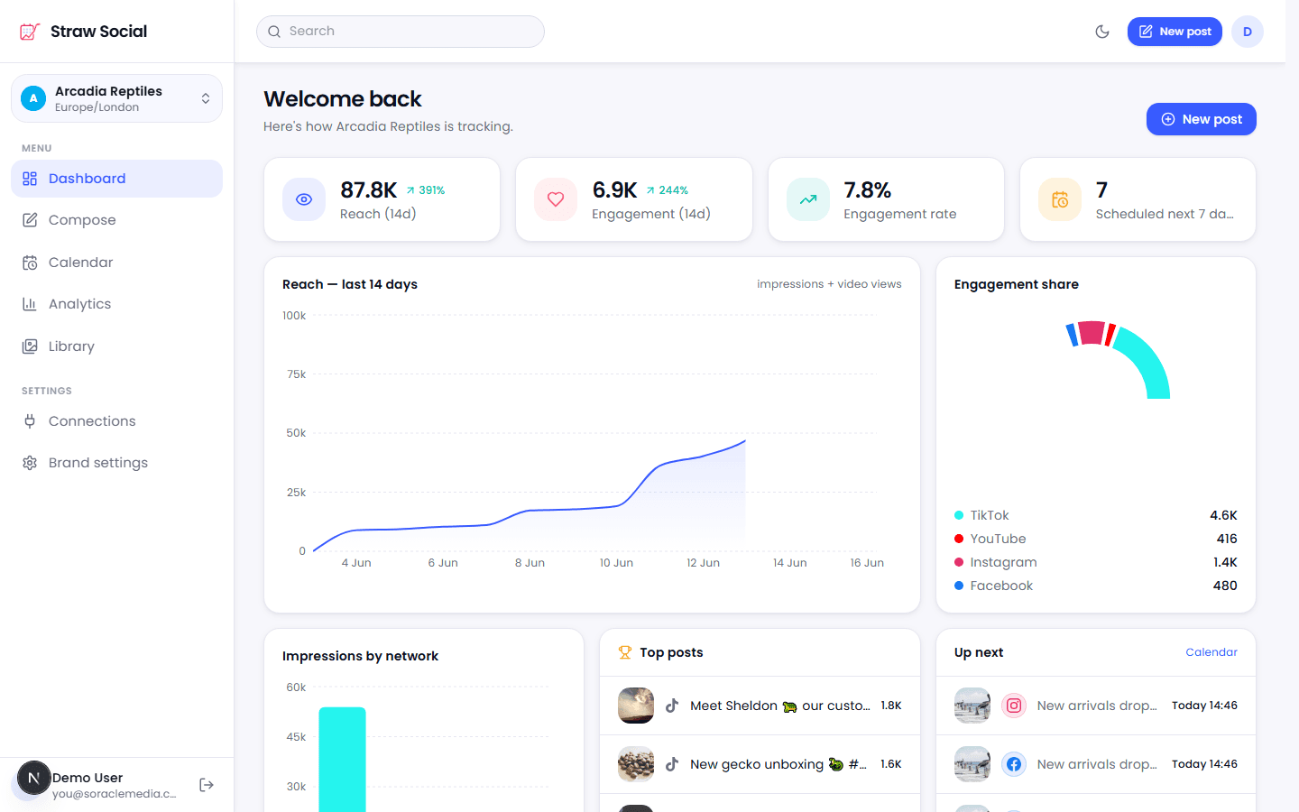Open Connections in the settings menu
Viewport: 1299px width, 812px height.
pyautogui.click(x=116, y=421)
